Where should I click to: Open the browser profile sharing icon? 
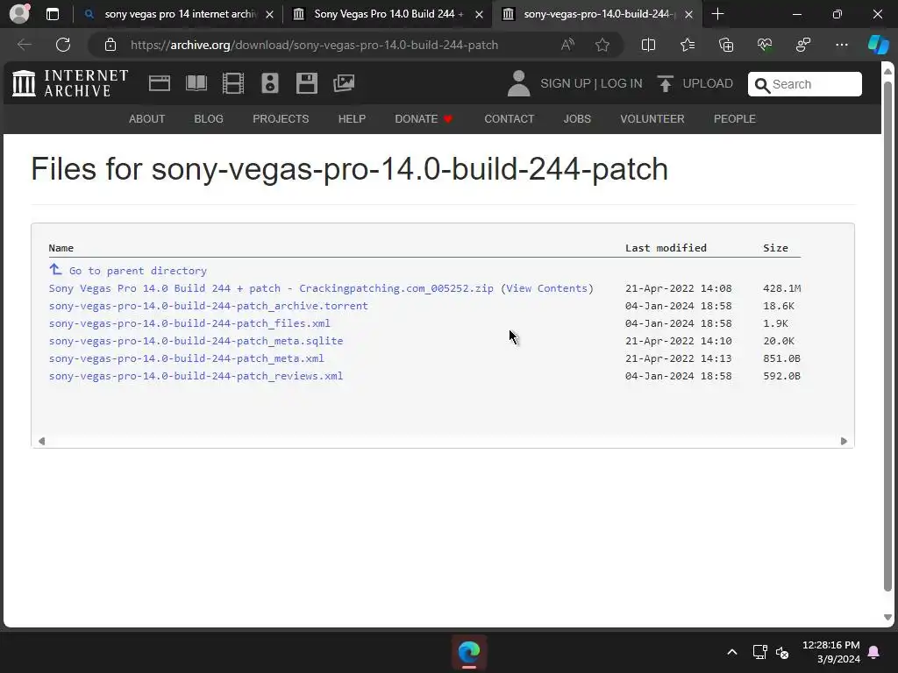803,45
